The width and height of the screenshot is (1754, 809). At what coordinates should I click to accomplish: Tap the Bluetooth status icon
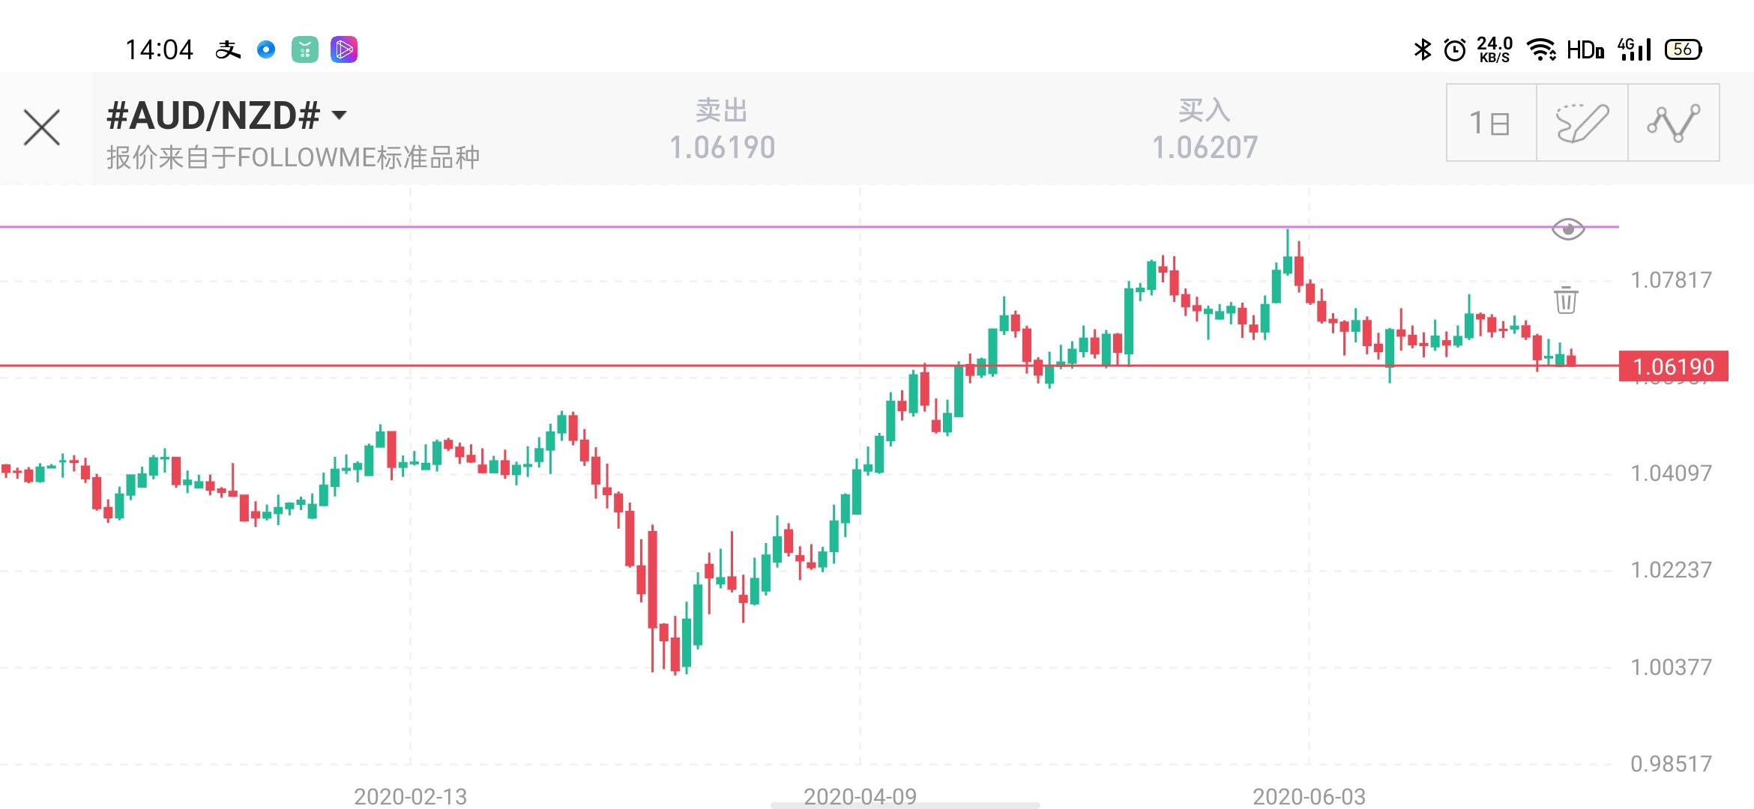coord(1422,49)
